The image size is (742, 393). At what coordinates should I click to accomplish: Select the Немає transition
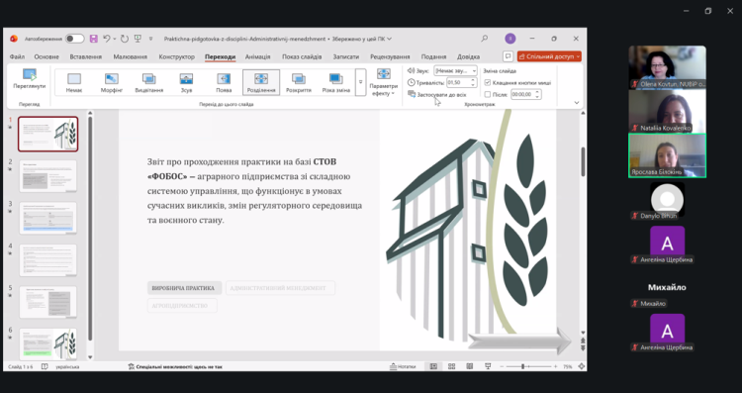pyautogui.click(x=74, y=82)
